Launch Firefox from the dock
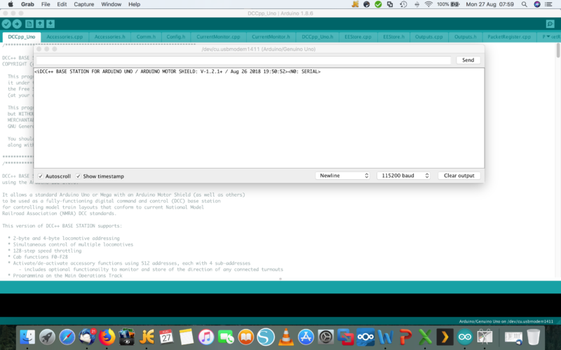 tap(107, 337)
